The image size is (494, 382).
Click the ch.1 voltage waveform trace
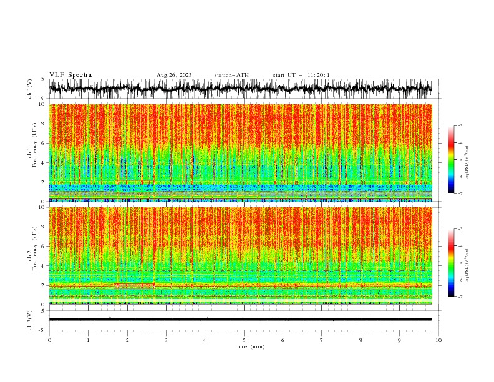click(x=241, y=89)
